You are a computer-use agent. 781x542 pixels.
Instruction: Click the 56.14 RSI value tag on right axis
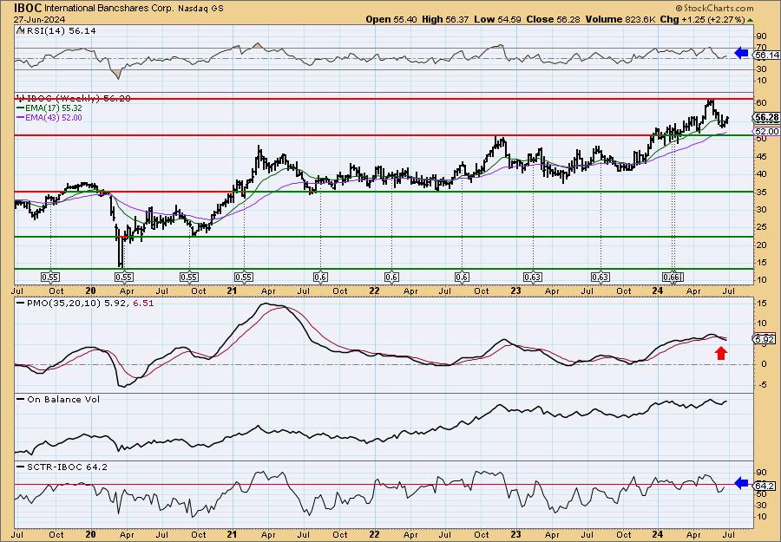(766, 56)
